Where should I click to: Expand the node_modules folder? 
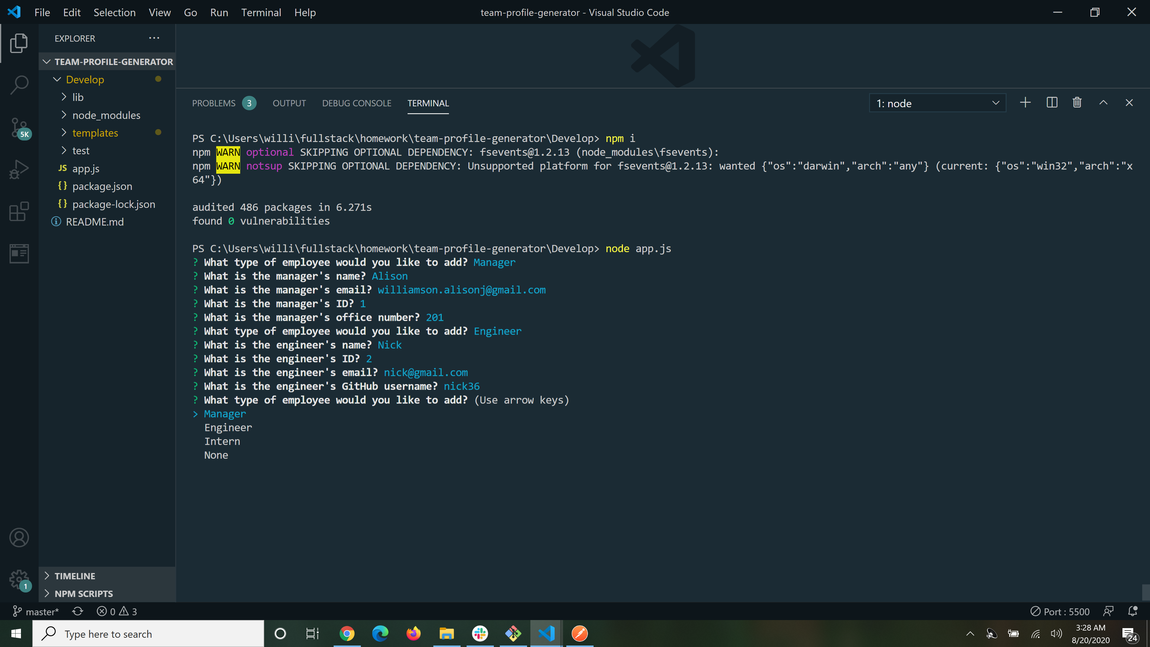106,115
